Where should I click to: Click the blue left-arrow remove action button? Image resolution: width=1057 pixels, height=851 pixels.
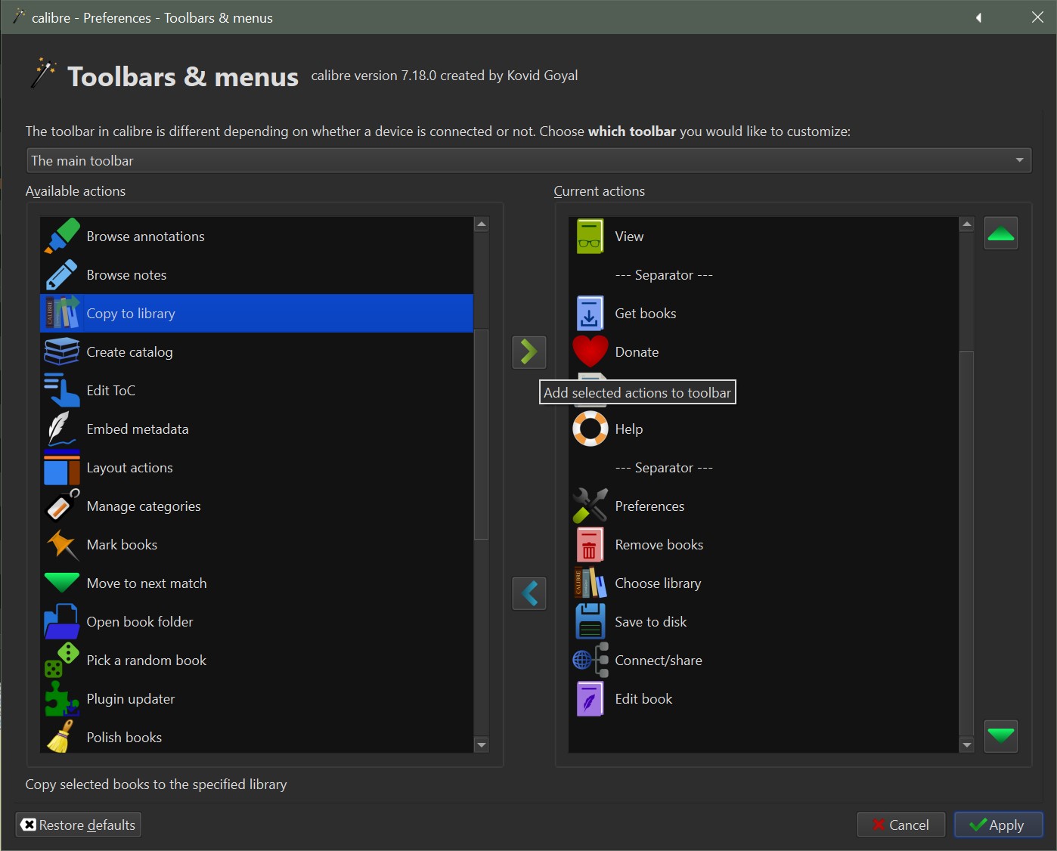coord(528,593)
